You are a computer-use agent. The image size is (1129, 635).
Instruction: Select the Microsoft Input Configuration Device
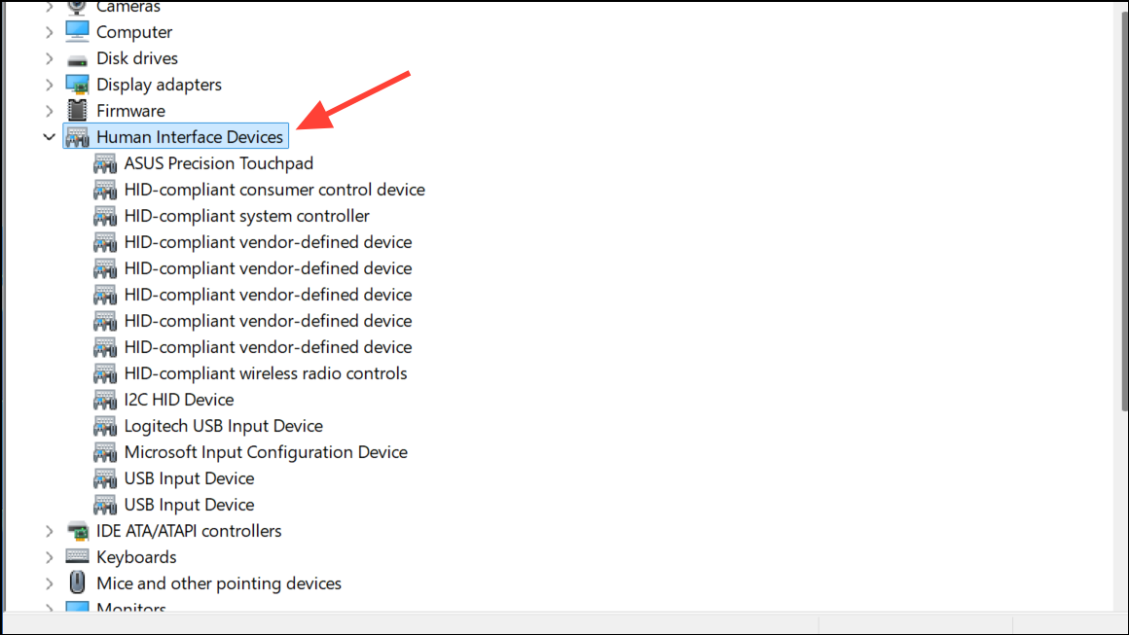coord(265,452)
